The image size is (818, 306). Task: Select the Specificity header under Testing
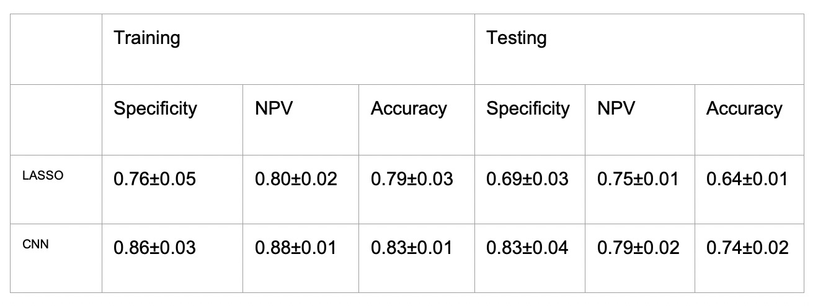pyautogui.click(x=528, y=109)
